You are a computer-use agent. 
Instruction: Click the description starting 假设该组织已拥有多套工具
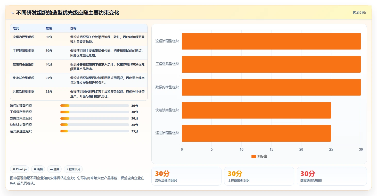click(107, 94)
